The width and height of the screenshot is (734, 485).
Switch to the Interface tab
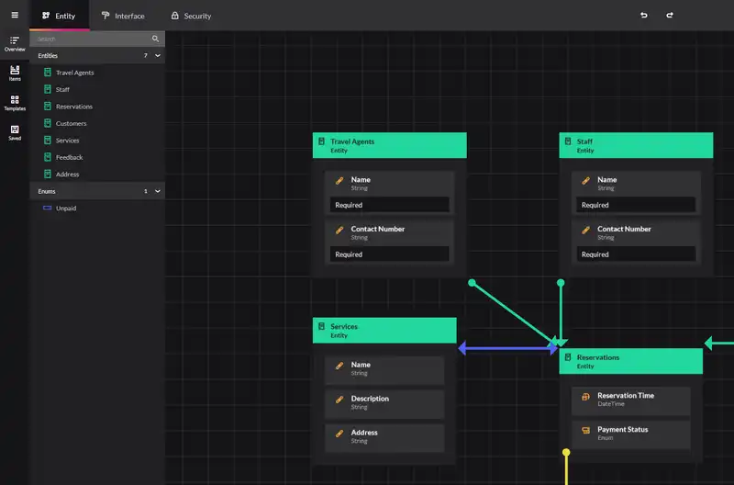[123, 16]
